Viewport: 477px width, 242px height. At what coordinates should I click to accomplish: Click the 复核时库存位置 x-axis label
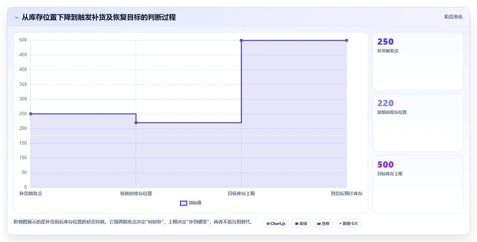(136, 193)
